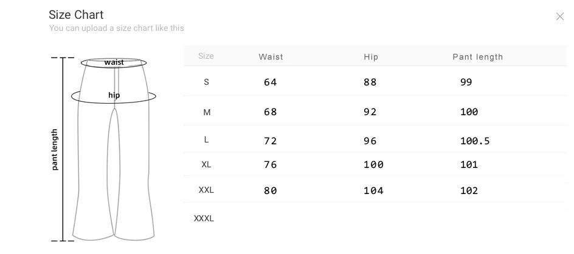Click the M size row label

click(x=207, y=112)
